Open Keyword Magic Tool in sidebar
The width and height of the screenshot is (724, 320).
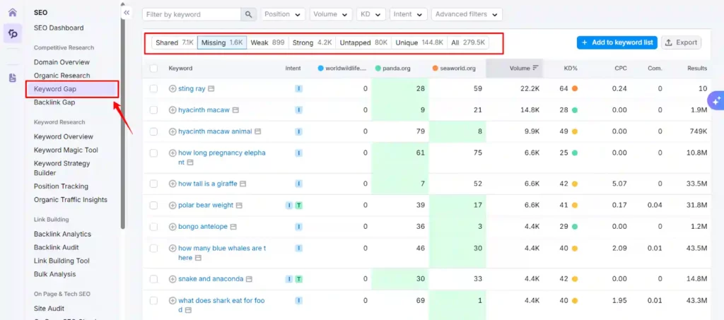[x=66, y=150]
